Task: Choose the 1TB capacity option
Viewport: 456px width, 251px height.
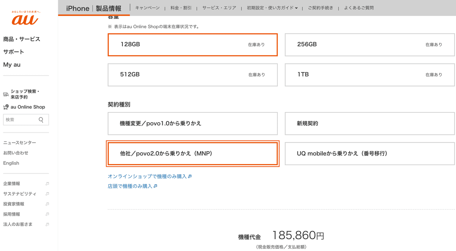Action: tap(370, 75)
